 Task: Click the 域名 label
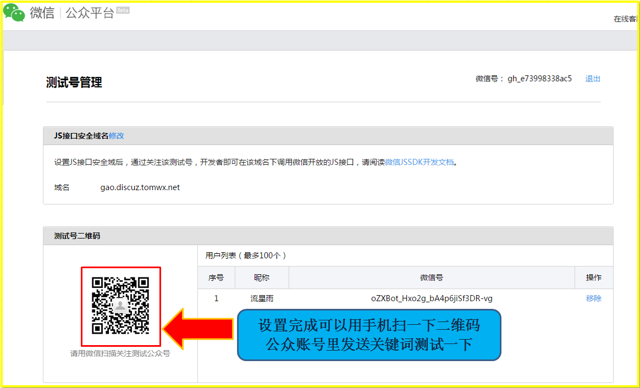click(x=62, y=187)
